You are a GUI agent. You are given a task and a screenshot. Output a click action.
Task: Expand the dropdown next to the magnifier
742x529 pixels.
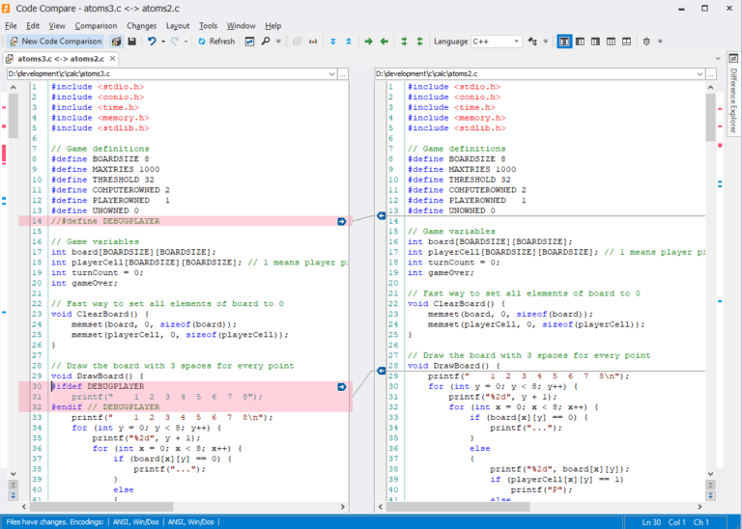click(x=278, y=42)
